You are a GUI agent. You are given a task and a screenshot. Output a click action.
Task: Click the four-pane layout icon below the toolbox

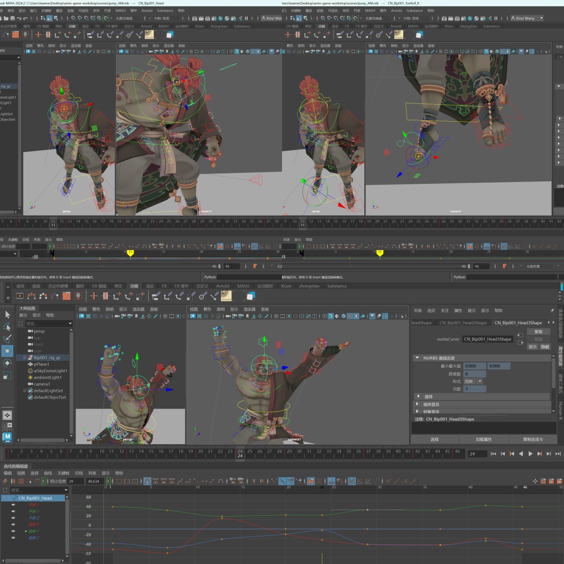click(x=7, y=427)
